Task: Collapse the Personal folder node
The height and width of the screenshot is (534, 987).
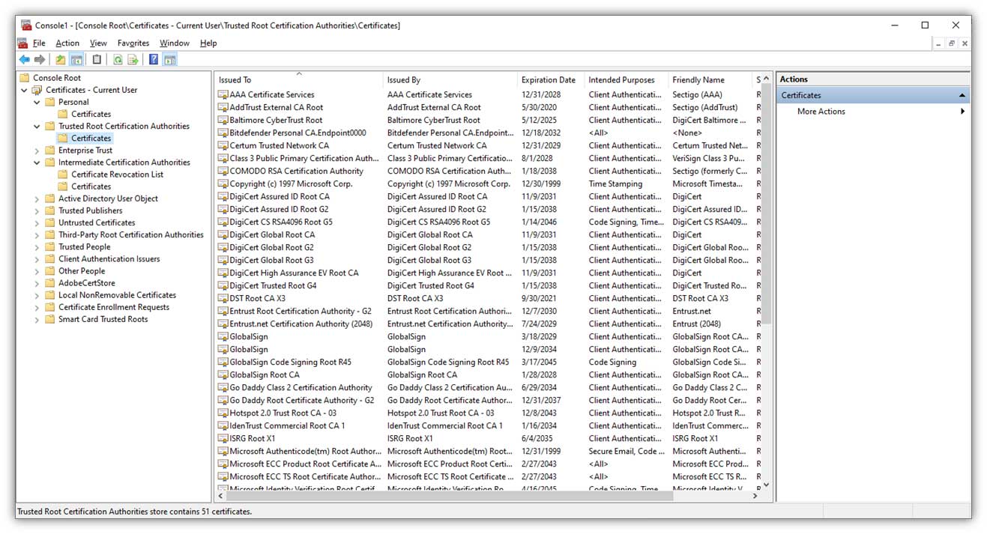Action: tap(37, 103)
